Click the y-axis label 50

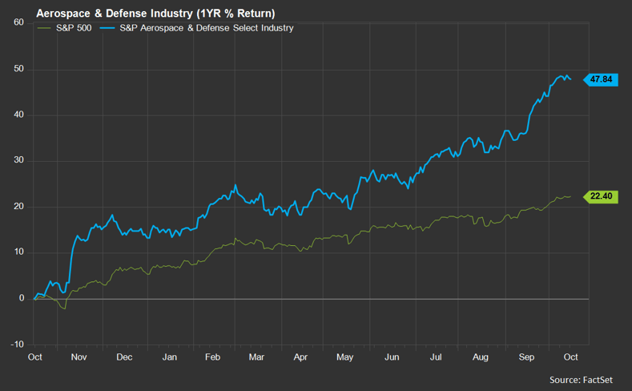[x=19, y=69]
